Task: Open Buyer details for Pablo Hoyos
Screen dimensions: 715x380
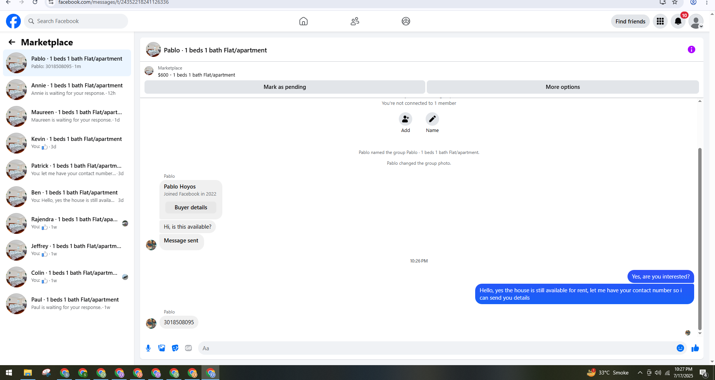Action: click(191, 207)
